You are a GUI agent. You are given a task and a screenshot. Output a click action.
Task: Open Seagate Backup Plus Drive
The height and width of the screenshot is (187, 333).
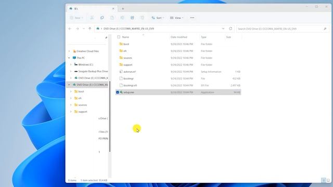93,71
